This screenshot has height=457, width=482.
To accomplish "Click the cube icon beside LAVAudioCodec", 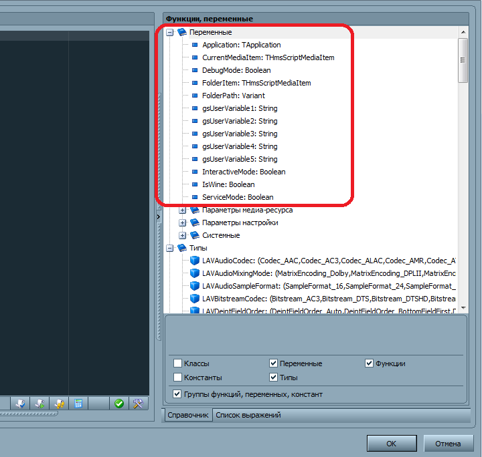I will (x=195, y=261).
